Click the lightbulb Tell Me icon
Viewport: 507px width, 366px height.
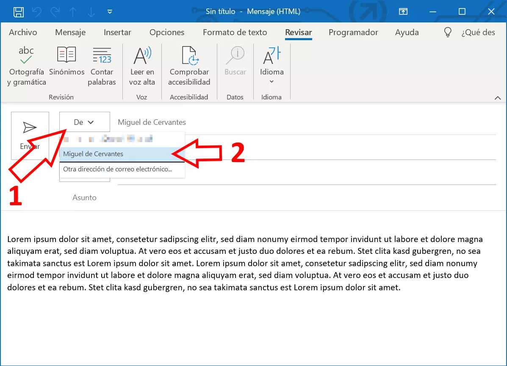[x=448, y=32]
